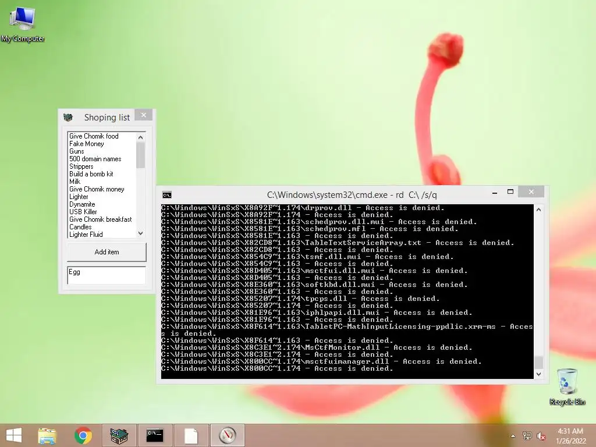Close the Shoping list window
This screenshot has width=596, height=447.
click(x=144, y=115)
